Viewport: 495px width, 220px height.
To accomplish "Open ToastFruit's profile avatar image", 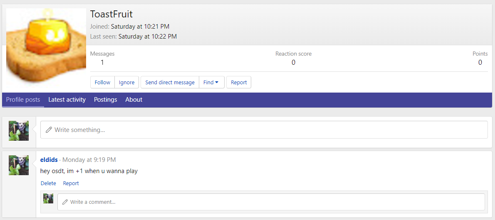I will coord(46,48).
